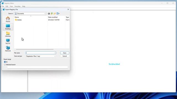This screenshot has height=99, width=177.
Task: Maximize the Registry Editor window
Action: (168, 3)
